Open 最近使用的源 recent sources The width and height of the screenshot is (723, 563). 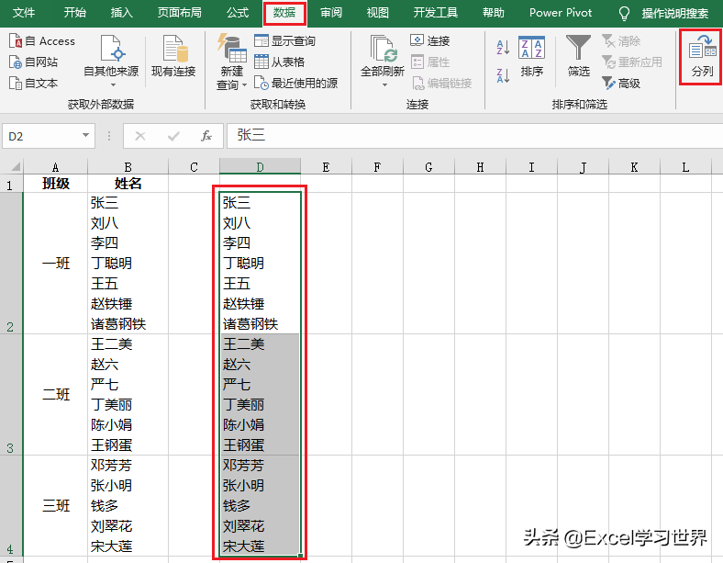[295, 83]
